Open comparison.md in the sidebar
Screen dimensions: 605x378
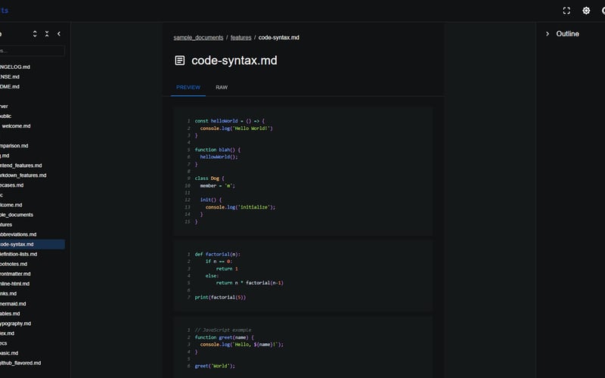[14, 146]
